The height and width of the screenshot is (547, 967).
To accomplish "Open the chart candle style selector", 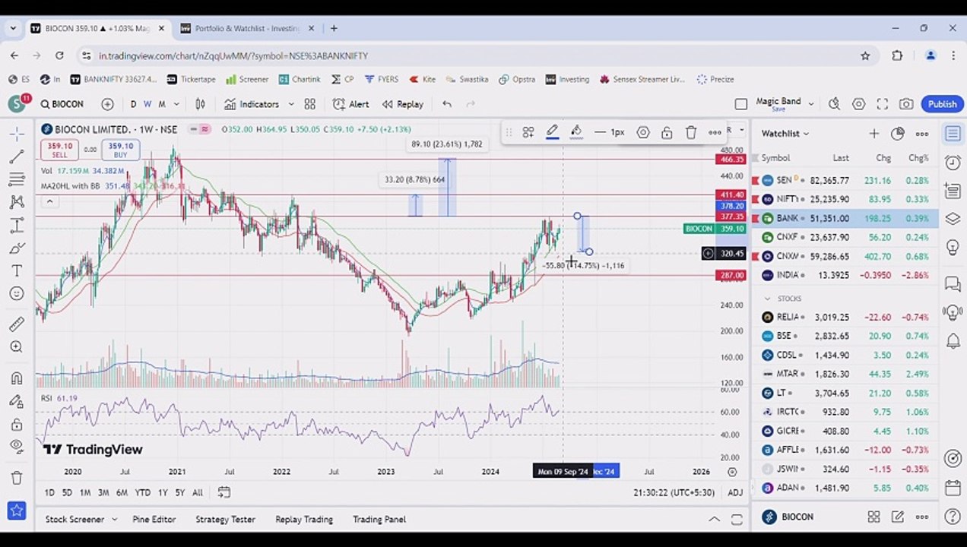I will (x=200, y=104).
